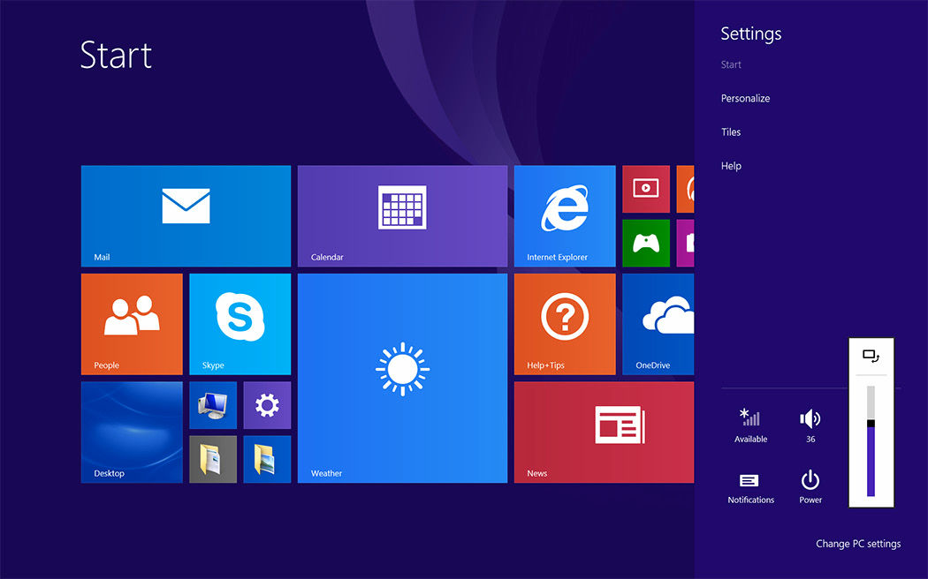Click the volume speaker icon showing 36
Screen dimensions: 928x579
[x=810, y=425]
